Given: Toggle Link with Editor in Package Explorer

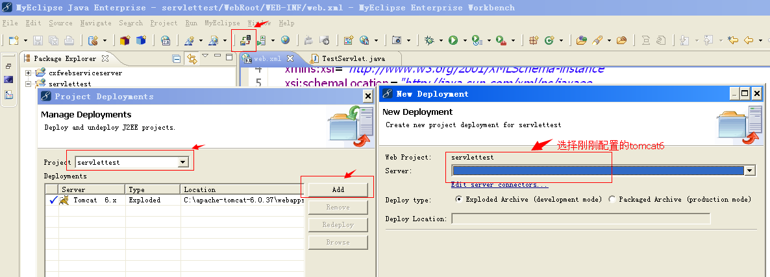Looking at the screenshot, I should click(x=192, y=59).
